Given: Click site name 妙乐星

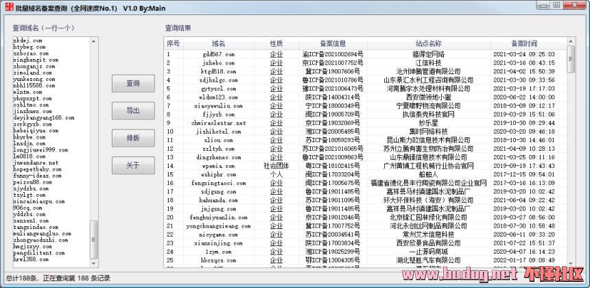Looking at the screenshot, I should [428, 123].
